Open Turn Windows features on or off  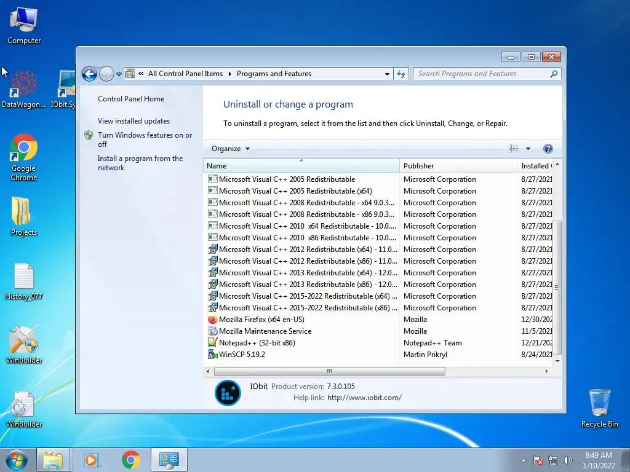tap(145, 140)
